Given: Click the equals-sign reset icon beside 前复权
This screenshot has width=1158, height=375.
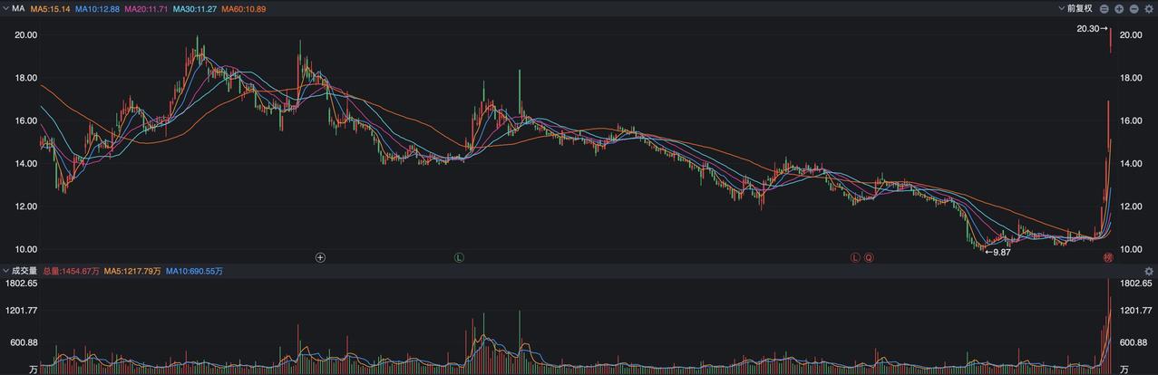Looking at the screenshot, I should click(1104, 8).
